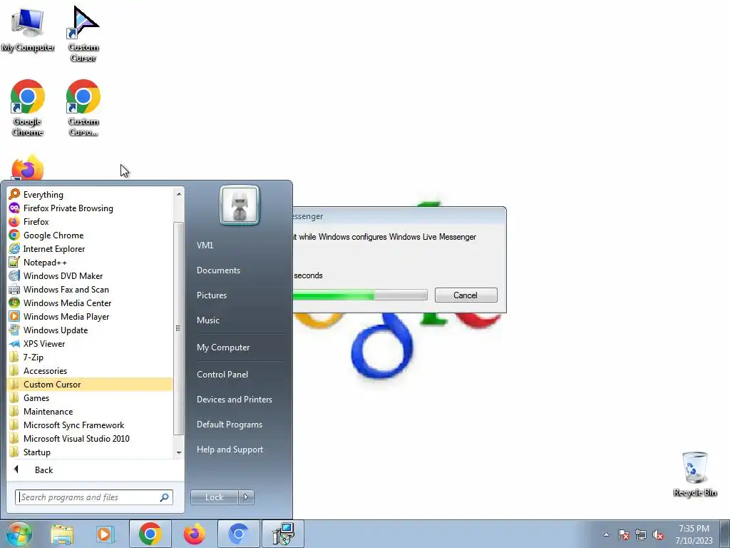Click the Messenger configuration progress bar
The width and height of the screenshot is (730, 548).
click(x=360, y=295)
